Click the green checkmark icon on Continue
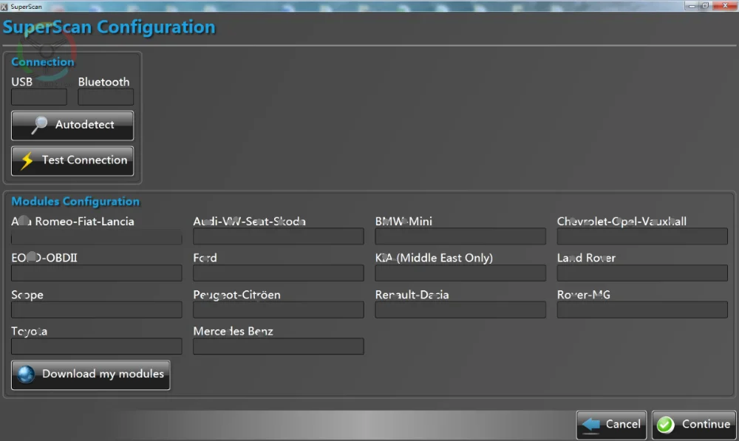This screenshot has width=739, height=441. tap(666, 425)
